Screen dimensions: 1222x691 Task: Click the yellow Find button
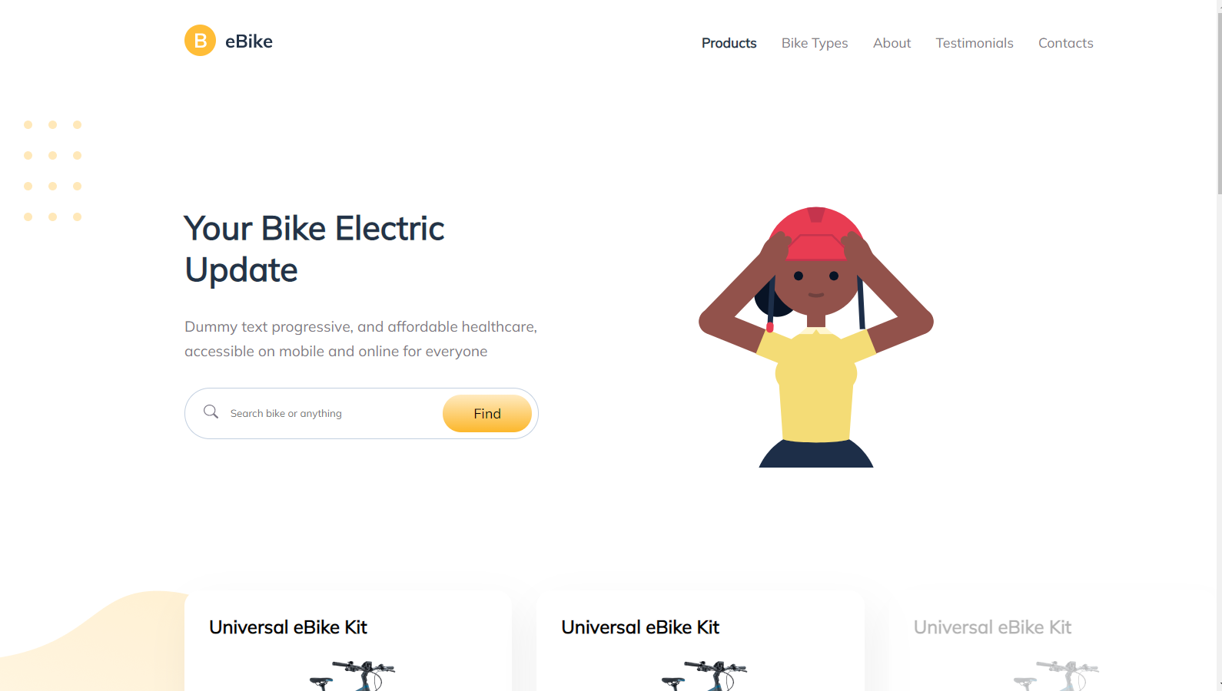pos(487,414)
